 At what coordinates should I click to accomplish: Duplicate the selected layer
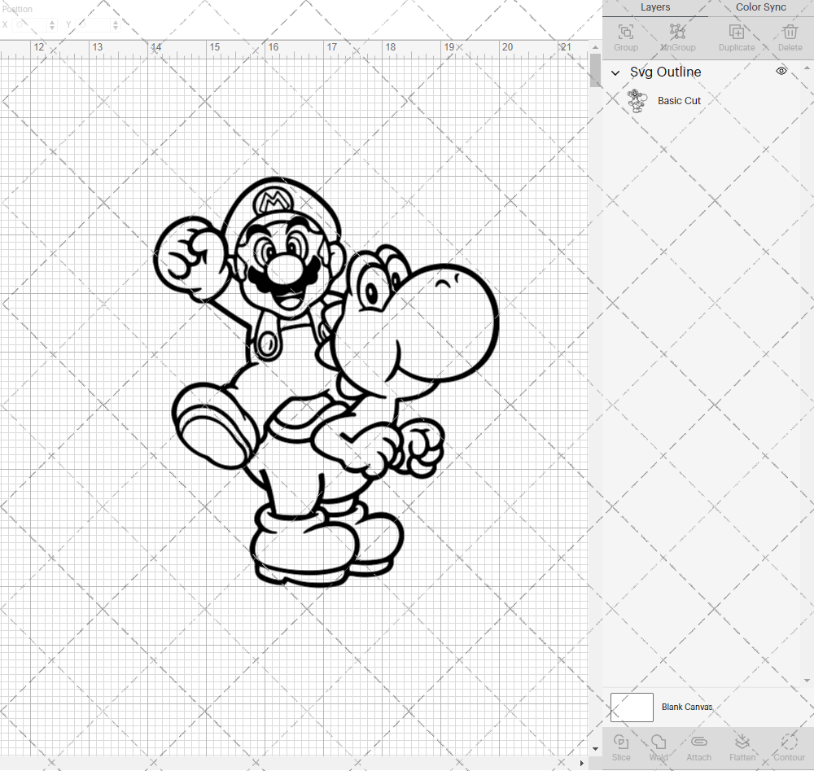tap(737, 37)
